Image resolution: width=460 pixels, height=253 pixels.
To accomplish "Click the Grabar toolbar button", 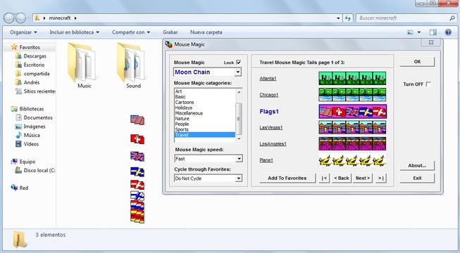I will (170, 32).
